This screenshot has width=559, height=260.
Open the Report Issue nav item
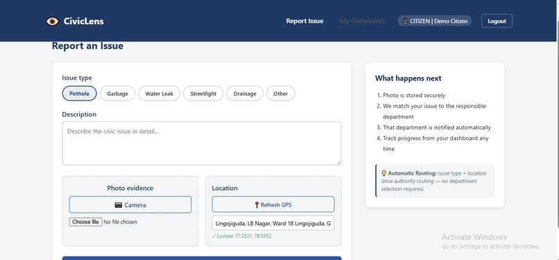pyautogui.click(x=304, y=21)
